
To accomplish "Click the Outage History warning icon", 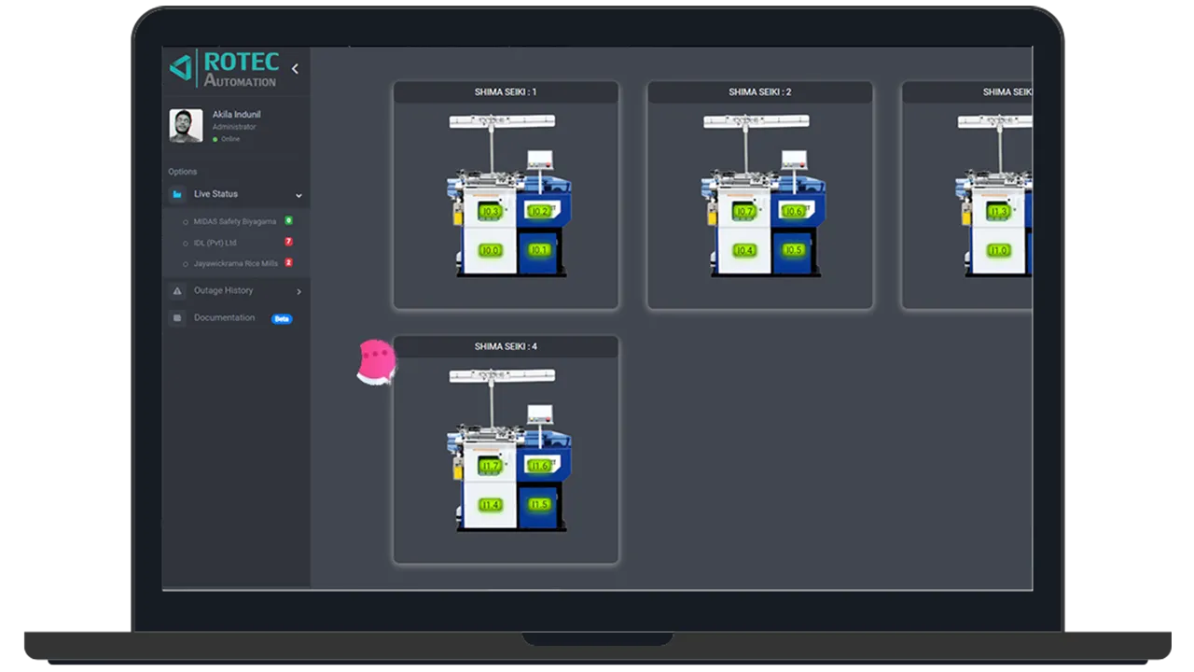I will tap(176, 291).
